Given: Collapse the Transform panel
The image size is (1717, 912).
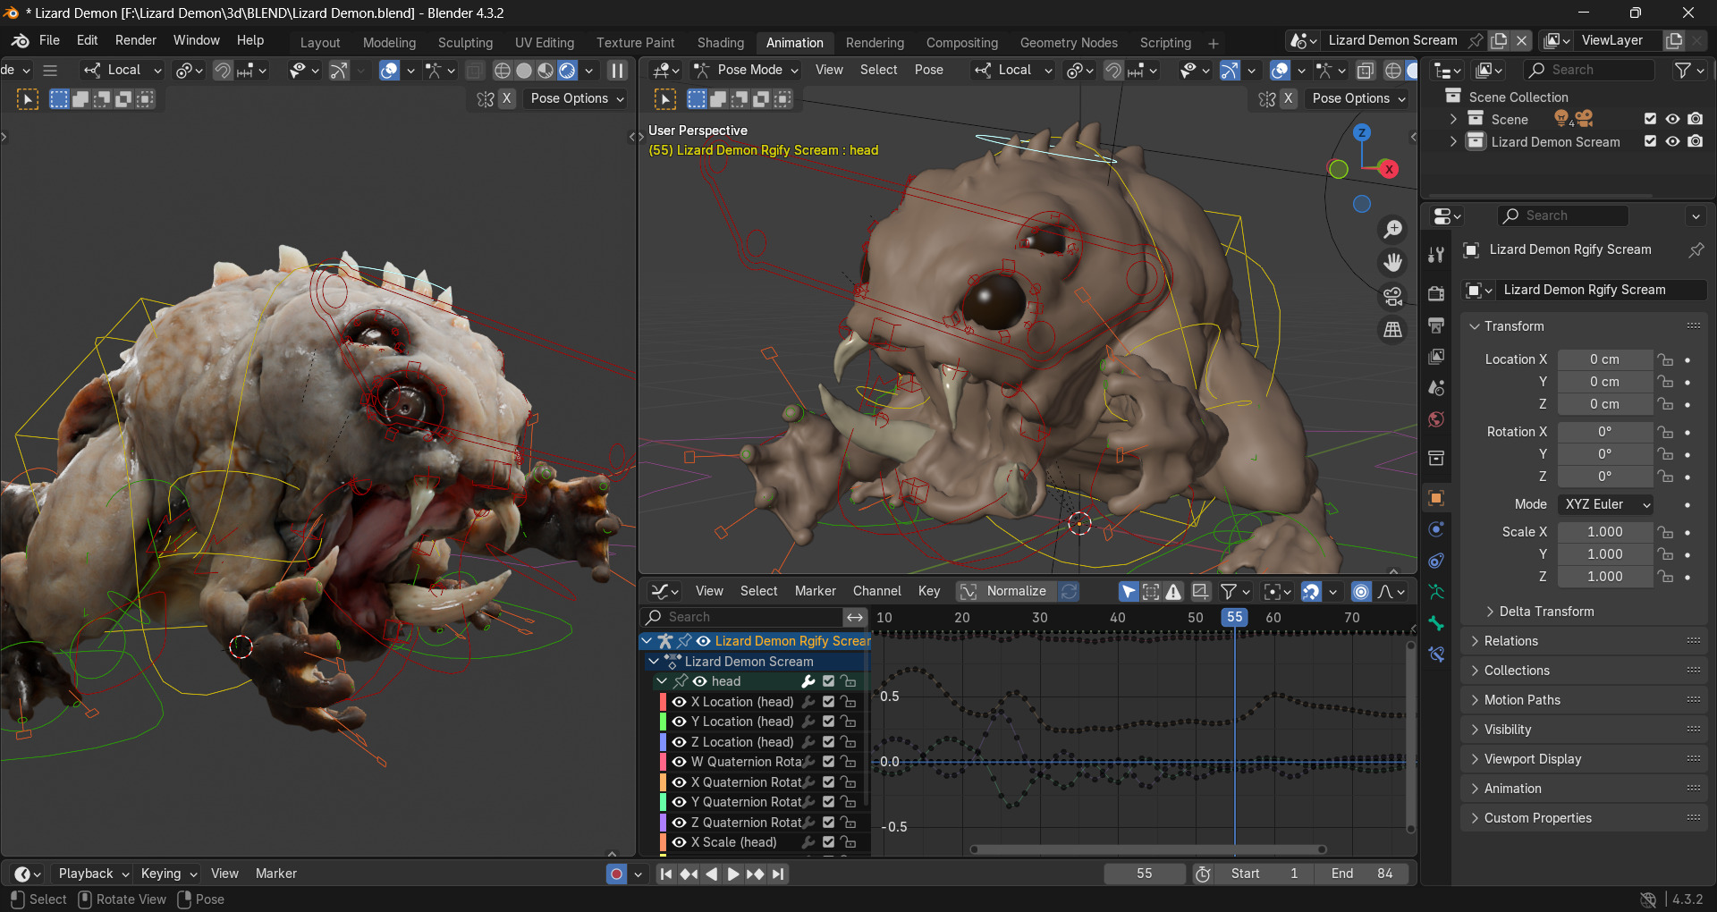Looking at the screenshot, I should [x=1513, y=326].
